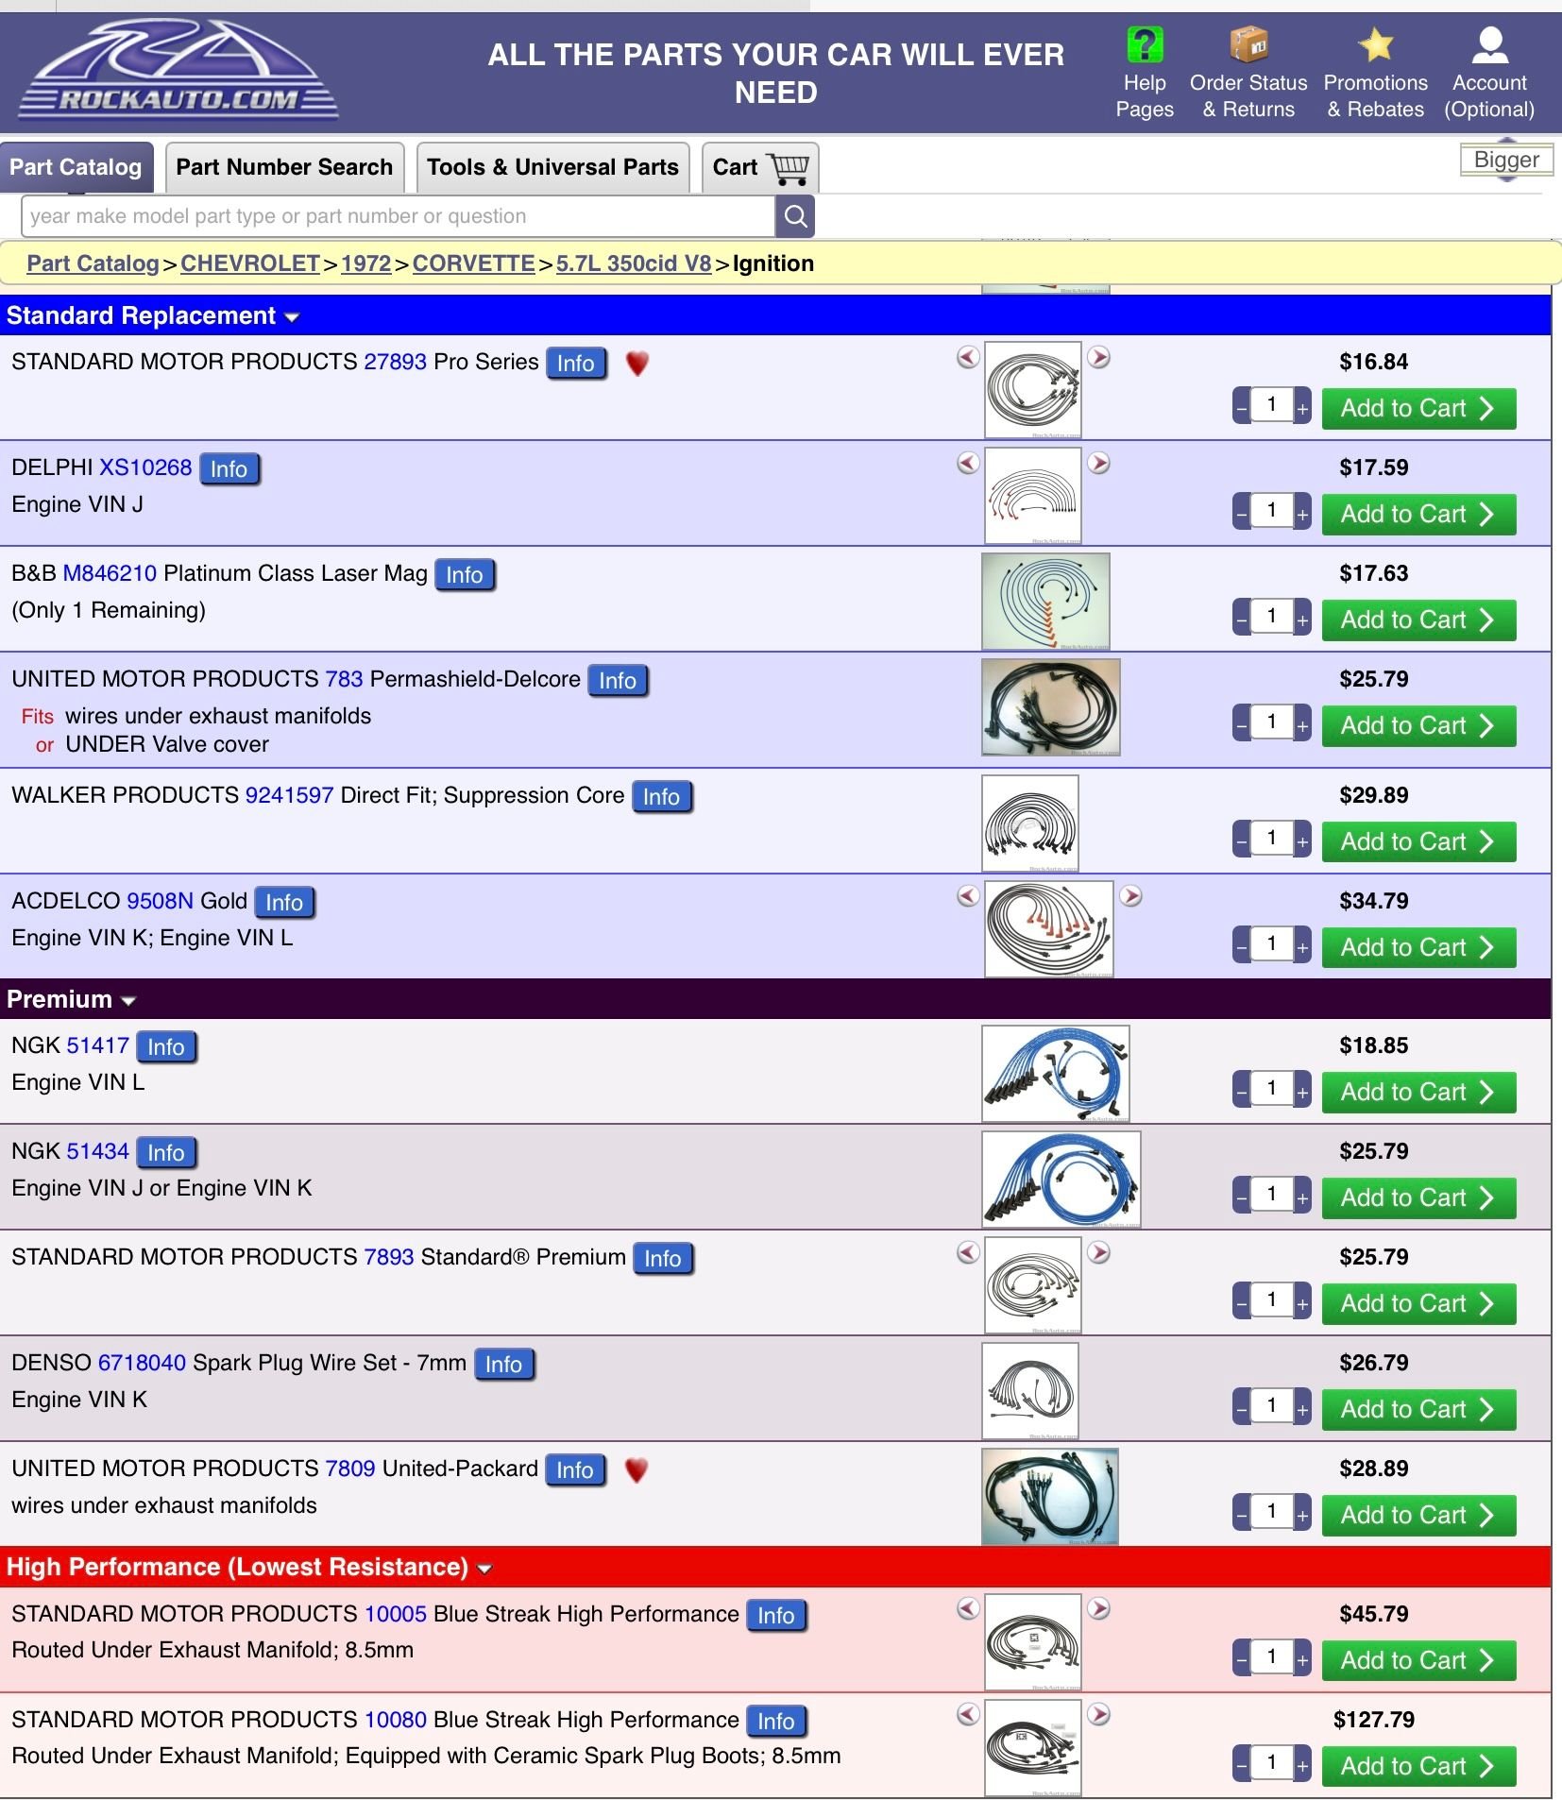Decrease quantity for Denso 6718040
The height and width of the screenshot is (1800, 1562).
coord(1242,1410)
